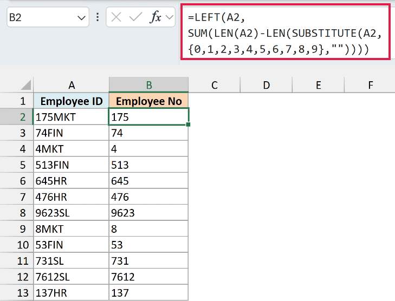Select cell B3 showing 74

[148, 133]
